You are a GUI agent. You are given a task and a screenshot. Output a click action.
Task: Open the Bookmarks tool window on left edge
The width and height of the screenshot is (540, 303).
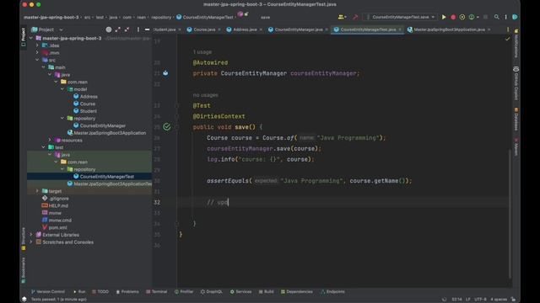pyautogui.click(x=24, y=270)
